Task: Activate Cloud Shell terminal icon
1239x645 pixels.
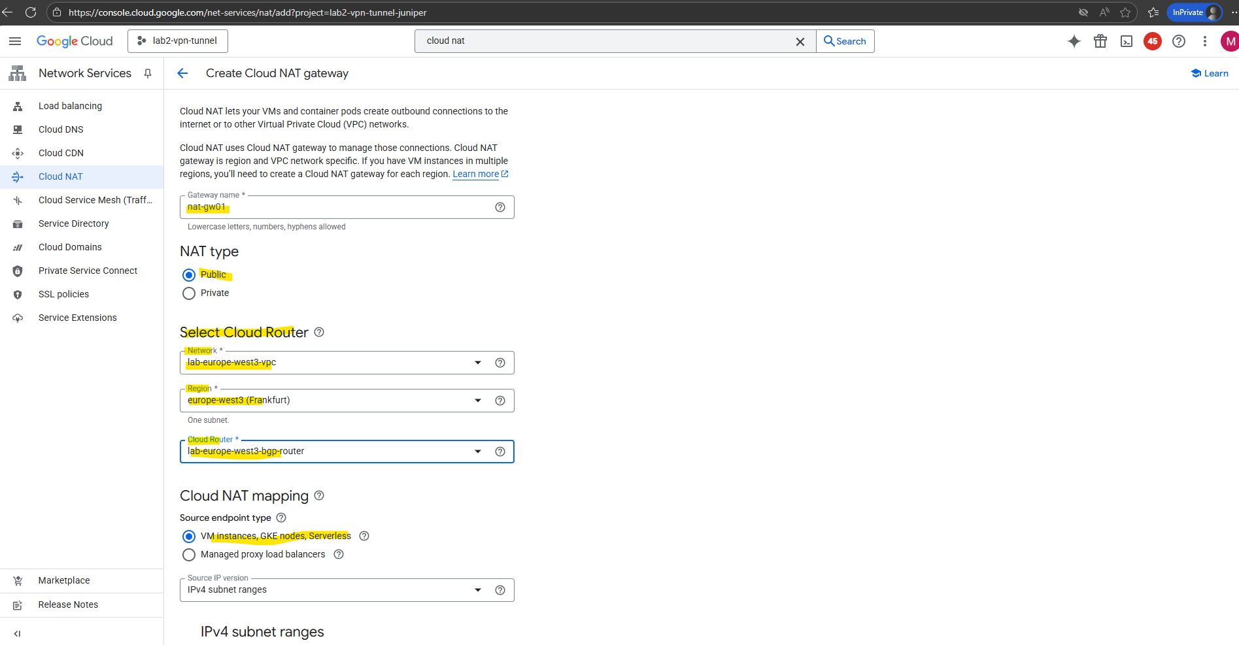Action: (x=1126, y=41)
